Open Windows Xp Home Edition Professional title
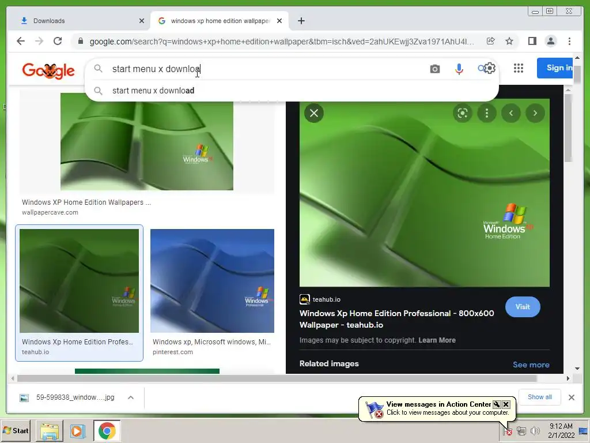Image resolution: width=590 pixels, height=443 pixels. [396, 319]
